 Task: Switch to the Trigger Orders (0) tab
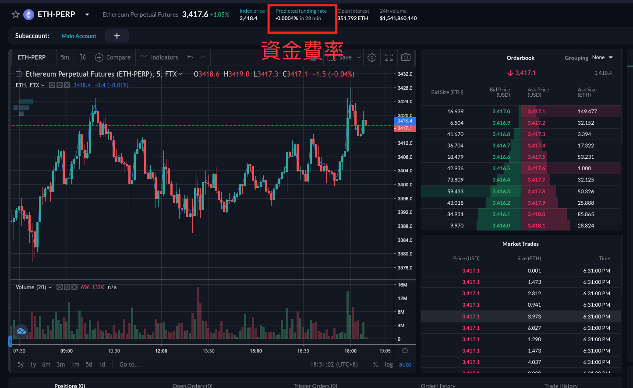pos(315,385)
